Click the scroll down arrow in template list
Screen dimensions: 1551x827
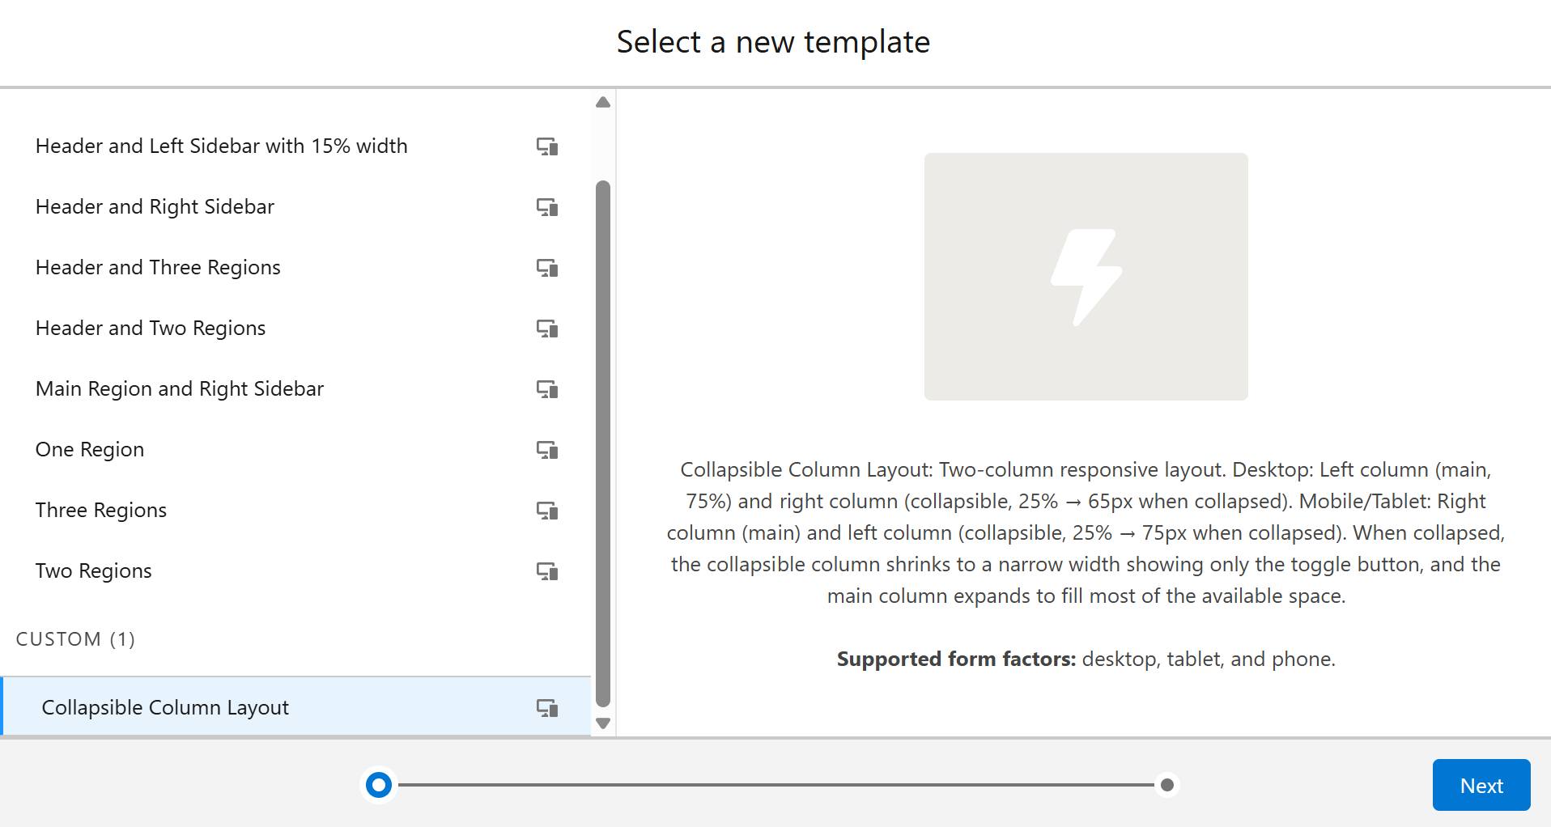603,723
